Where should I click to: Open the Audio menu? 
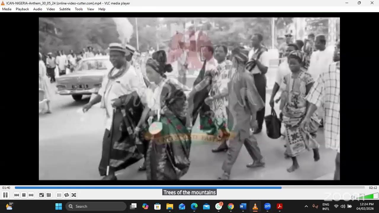click(38, 9)
